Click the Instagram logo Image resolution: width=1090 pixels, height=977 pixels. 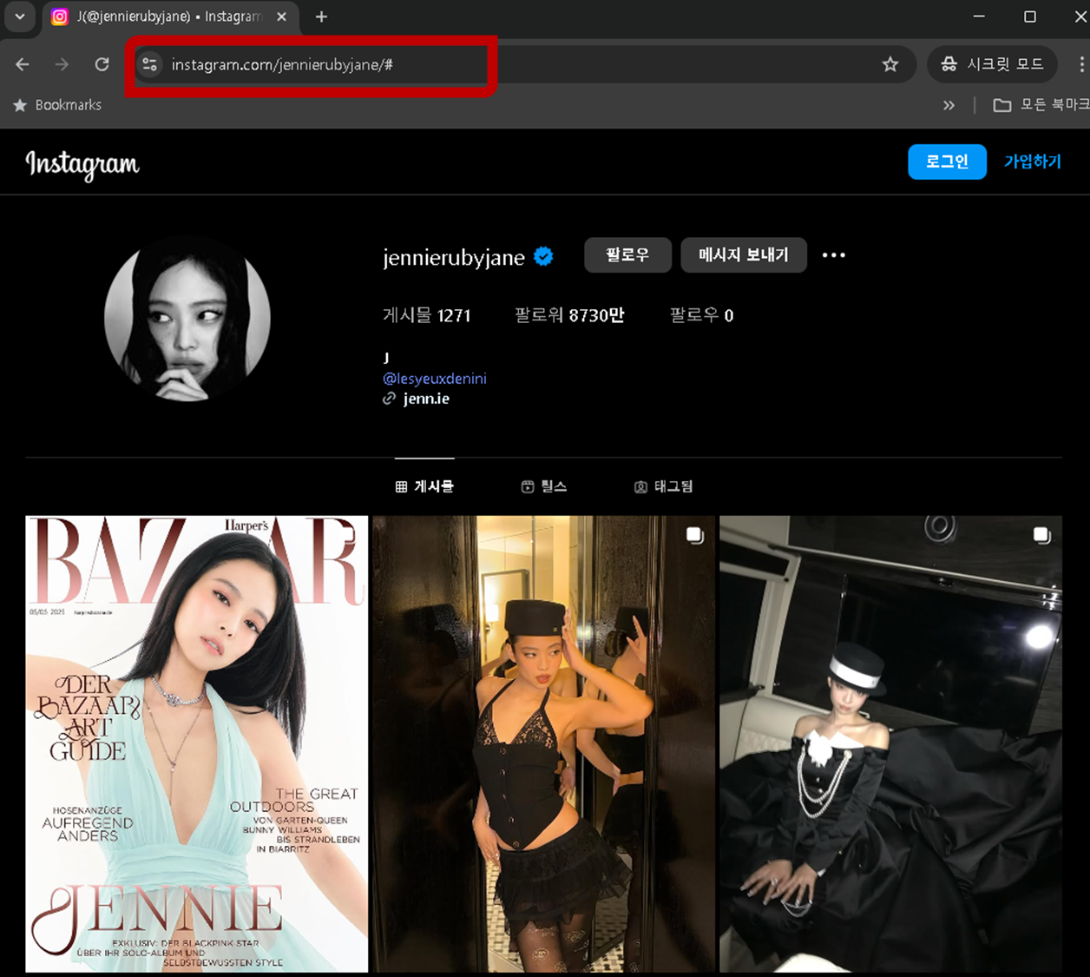tap(82, 163)
